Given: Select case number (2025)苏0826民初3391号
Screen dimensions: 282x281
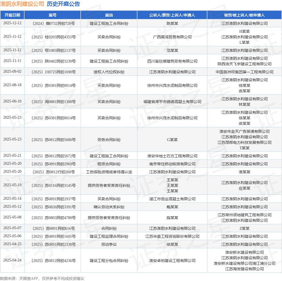Looking at the screenshot, I should tap(54, 207).
